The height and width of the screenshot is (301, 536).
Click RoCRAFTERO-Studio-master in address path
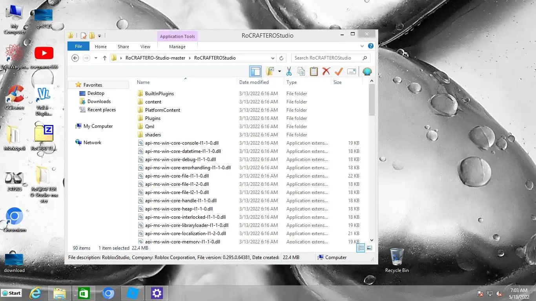point(155,58)
